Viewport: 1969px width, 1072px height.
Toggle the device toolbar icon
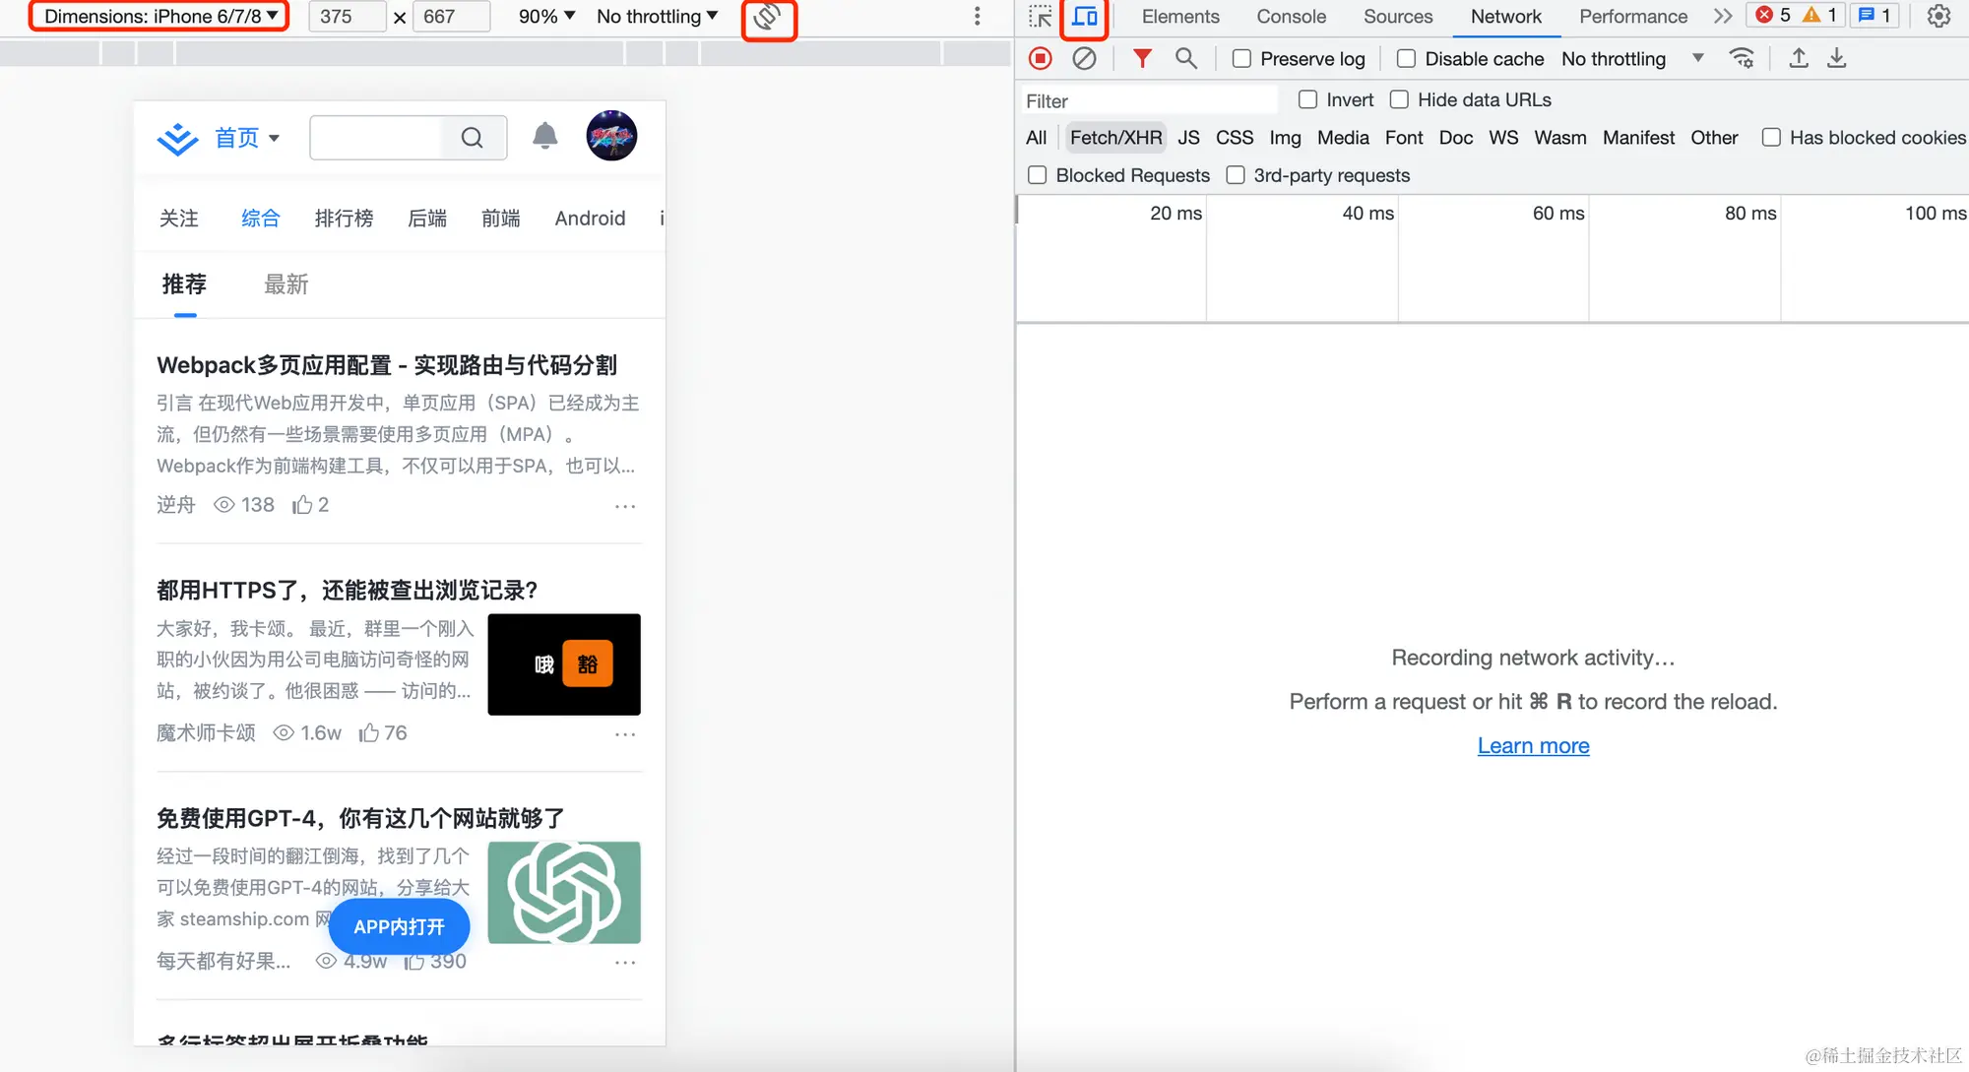[x=1085, y=17]
